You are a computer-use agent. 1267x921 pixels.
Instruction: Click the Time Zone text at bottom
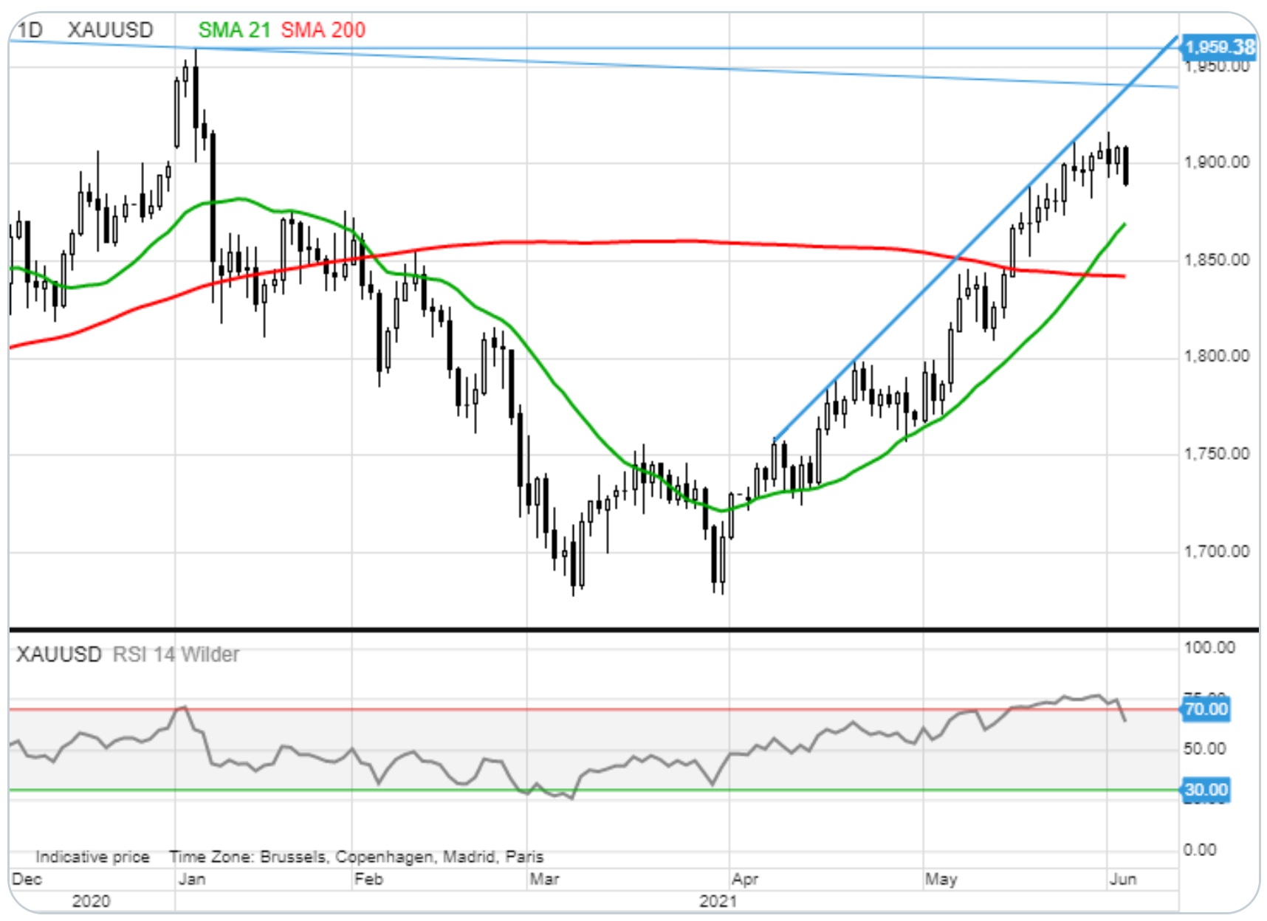pos(356,857)
